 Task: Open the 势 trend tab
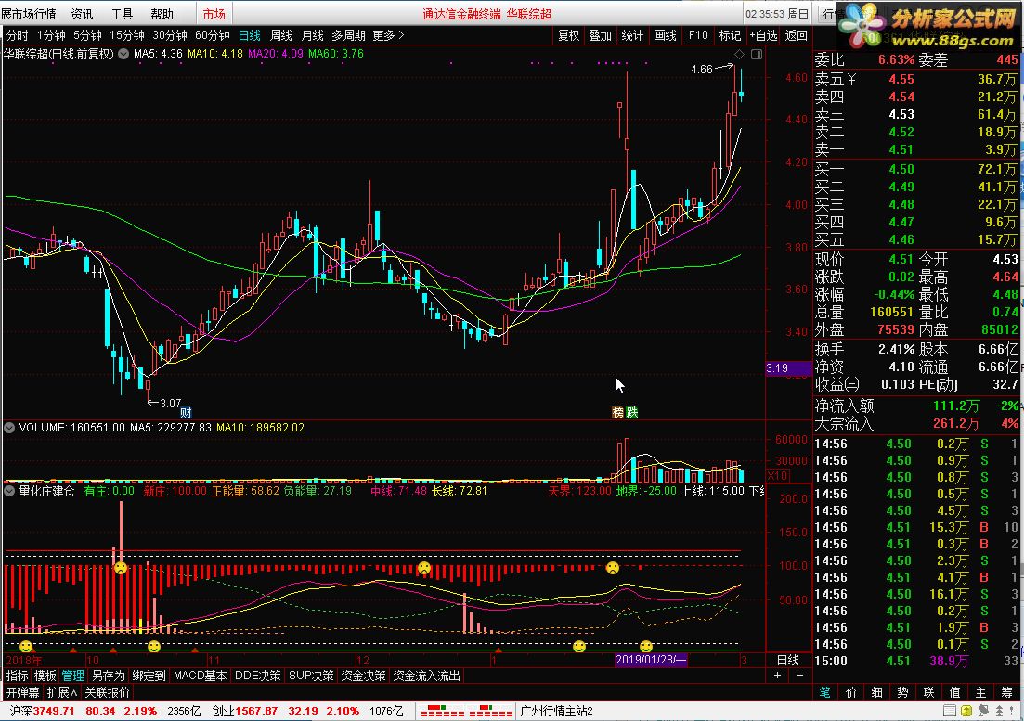point(903,692)
